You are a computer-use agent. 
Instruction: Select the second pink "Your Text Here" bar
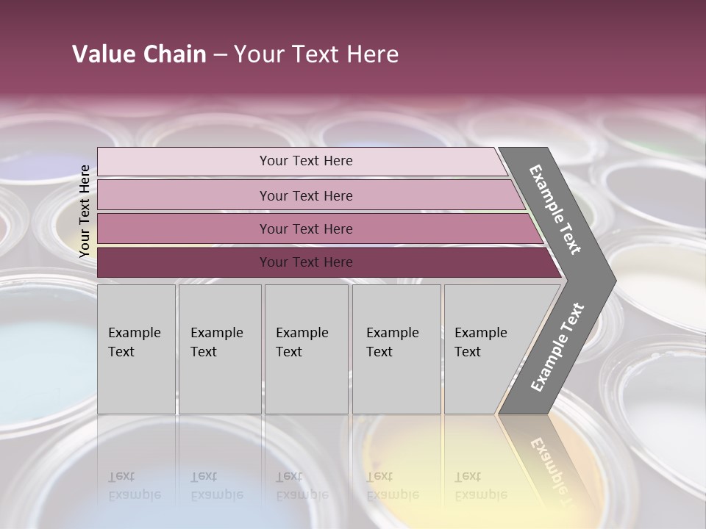(x=305, y=195)
